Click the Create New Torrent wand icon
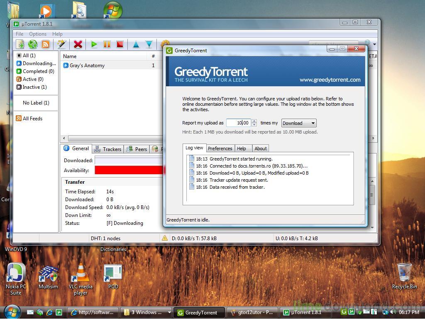Viewport: 425px width, 319px height. point(62,44)
